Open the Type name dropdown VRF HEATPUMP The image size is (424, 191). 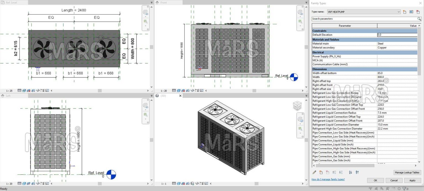coord(364,12)
